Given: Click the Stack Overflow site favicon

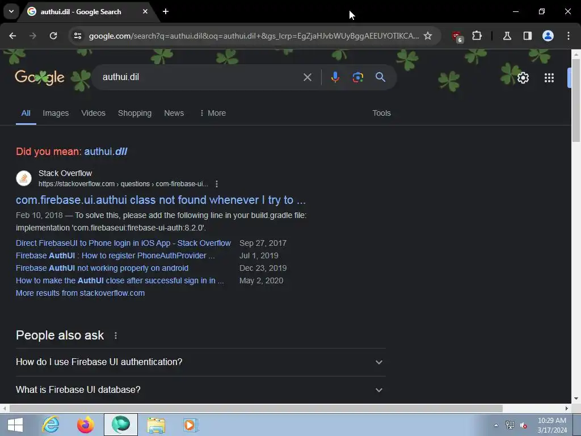Looking at the screenshot, I should [x=24, y=178].
